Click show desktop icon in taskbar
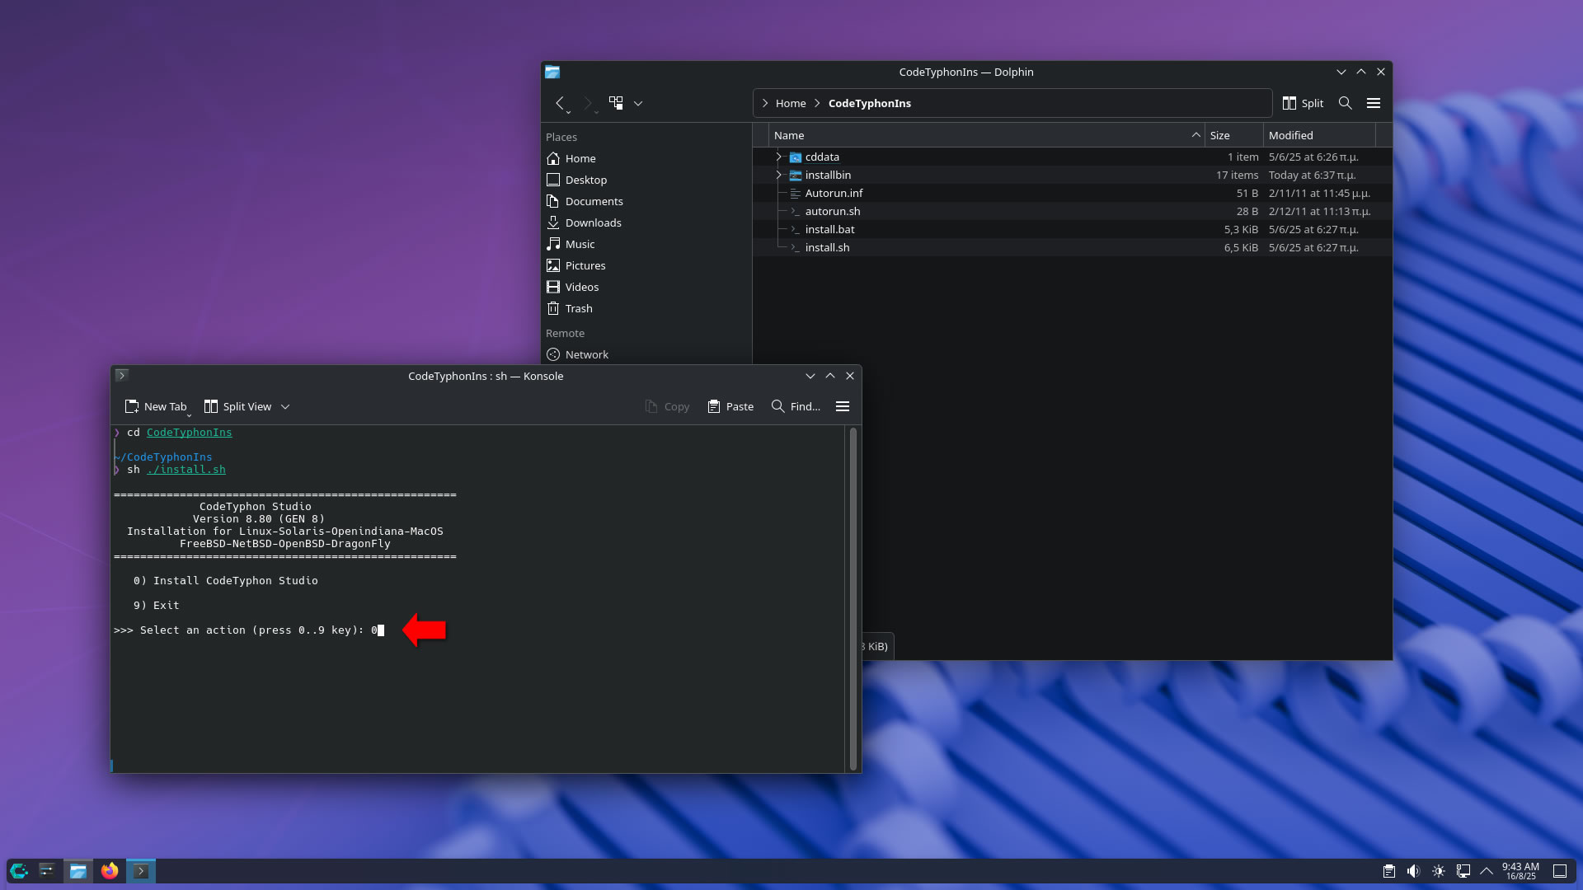Screen dimensions: 1583x890 tap(1560, 871)
